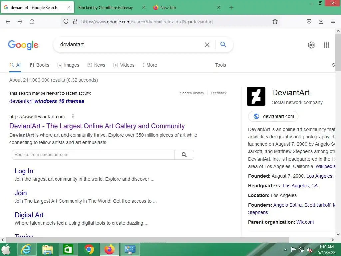The image size is (341, 256).
Task: Close the Blocked by Cloudflare Gateway tab
Action: click(x=144, y=7)
